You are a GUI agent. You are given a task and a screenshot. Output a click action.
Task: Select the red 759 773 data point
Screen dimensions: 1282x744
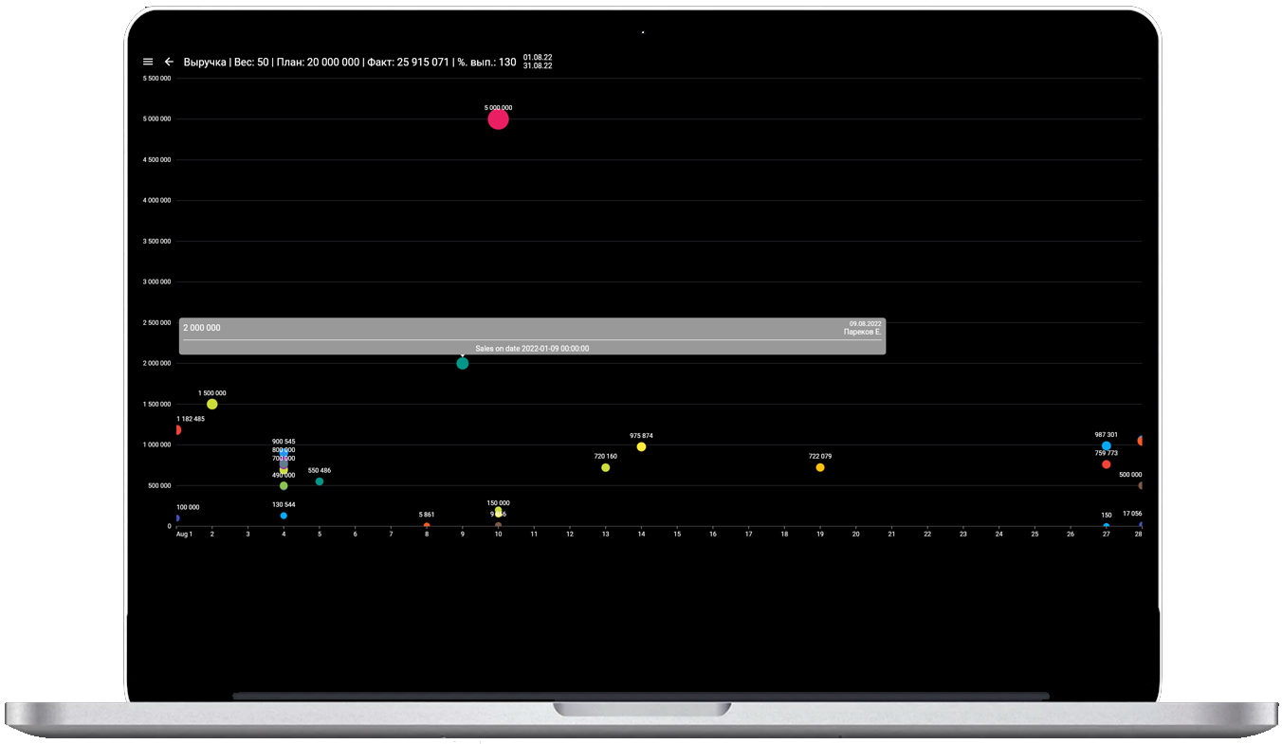pyautogui.click(x=1106, y=464)
